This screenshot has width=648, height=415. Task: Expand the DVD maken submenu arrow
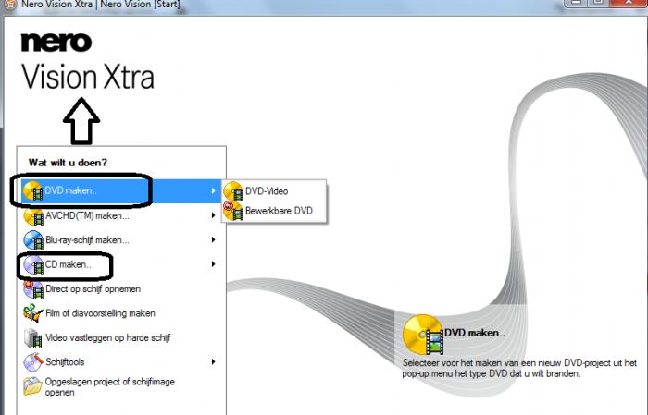point(213,191)
